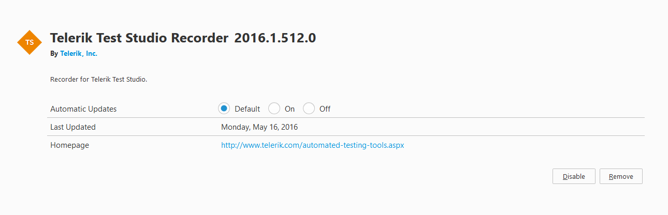Click the version number 2016.1.512.0
Viewport: 668px width, 215px height.
(x=275, y=38)
